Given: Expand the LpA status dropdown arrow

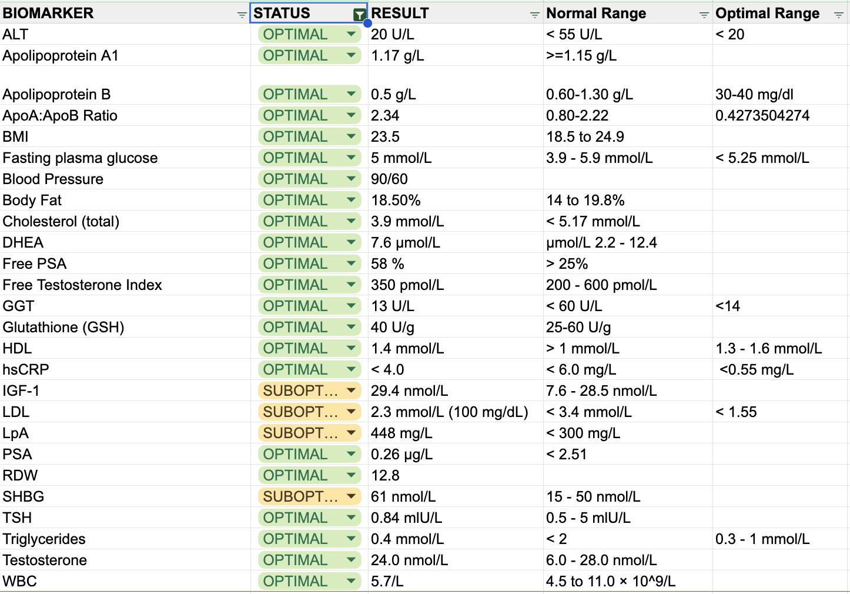Looking at the screenshot, I should pos(351,433).
